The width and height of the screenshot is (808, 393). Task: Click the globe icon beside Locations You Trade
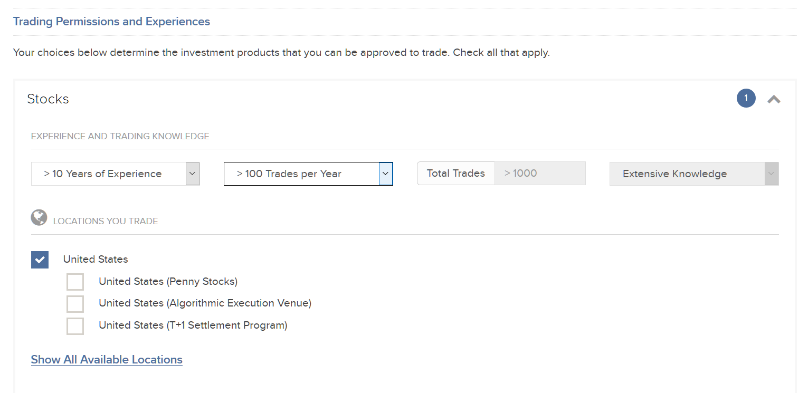click(x=39, y=218)
